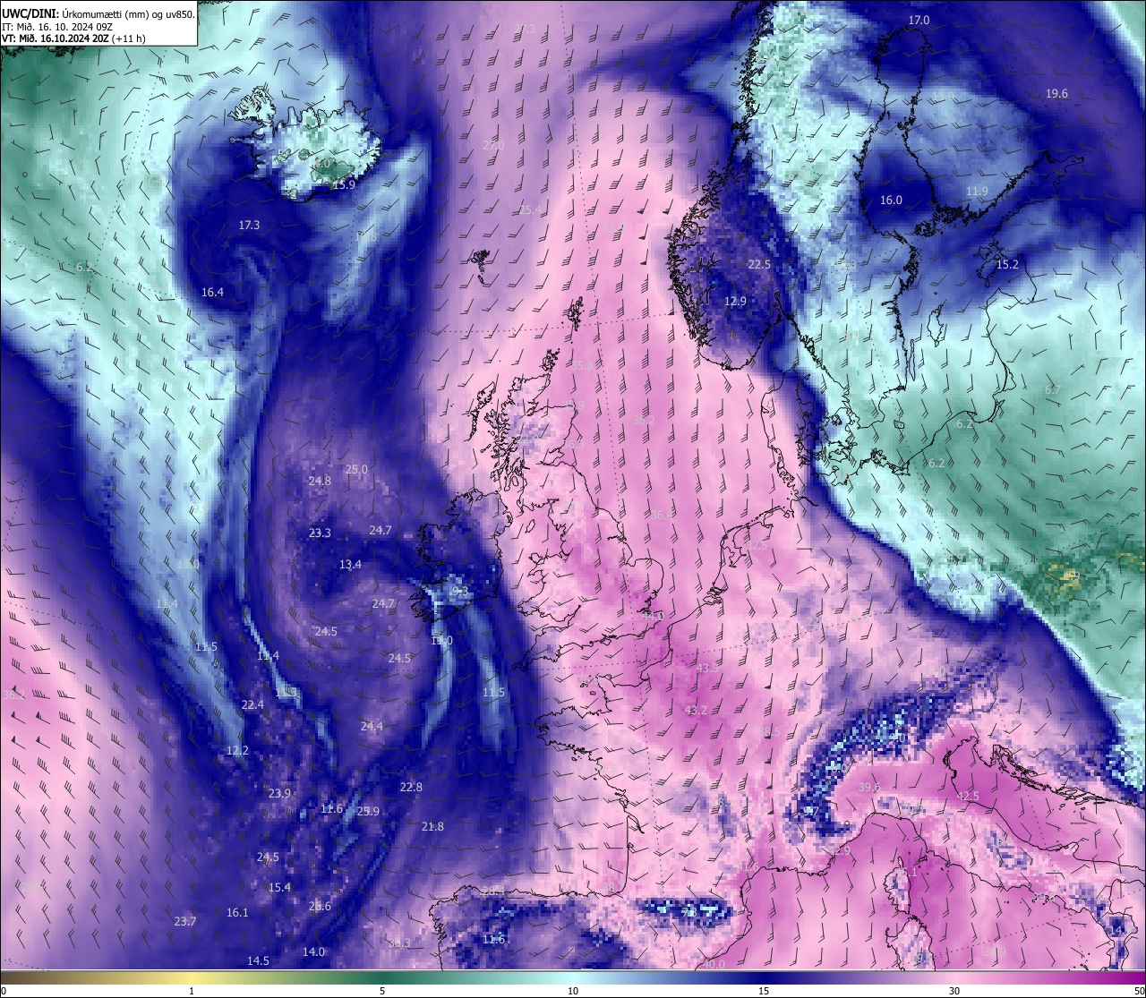The width and height of the screenshot is (1146, 998).
Task: Click the 12.2 value on the map
Action: [x=237, y=751]
